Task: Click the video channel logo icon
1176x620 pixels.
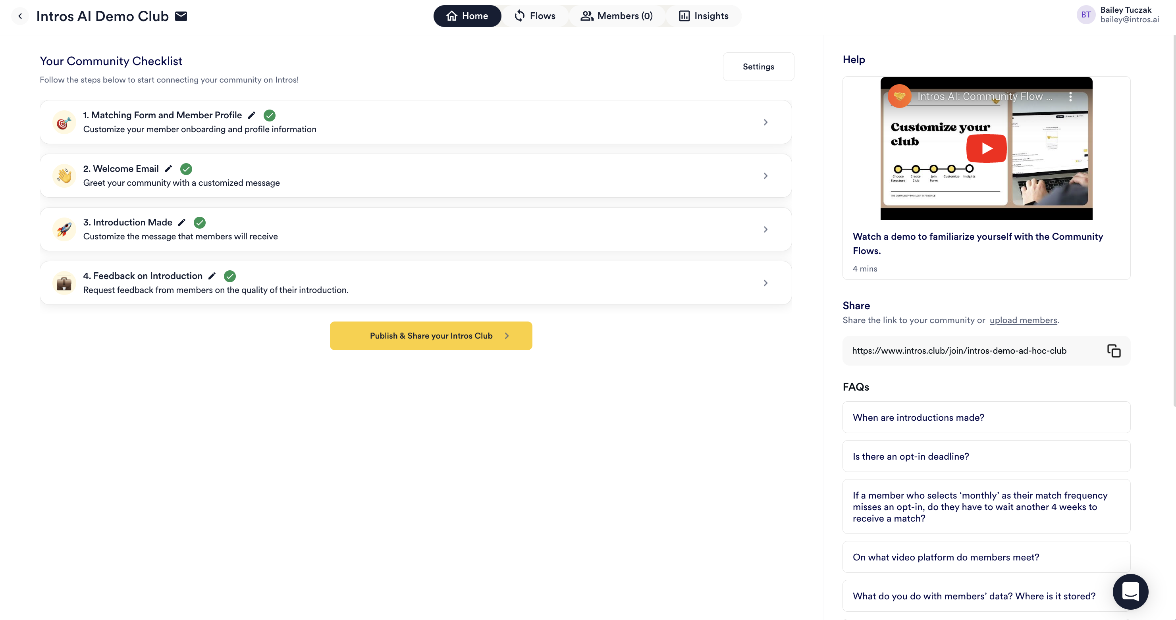Action: 899,96
